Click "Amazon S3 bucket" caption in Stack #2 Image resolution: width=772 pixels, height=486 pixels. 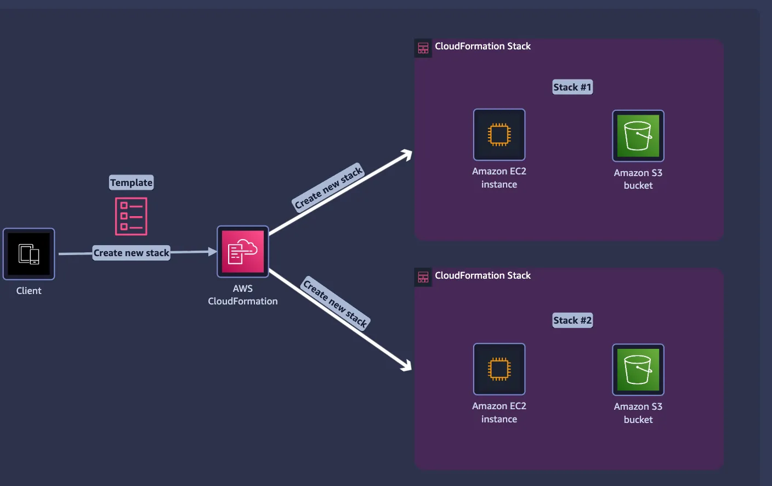(x=638, y=413)
